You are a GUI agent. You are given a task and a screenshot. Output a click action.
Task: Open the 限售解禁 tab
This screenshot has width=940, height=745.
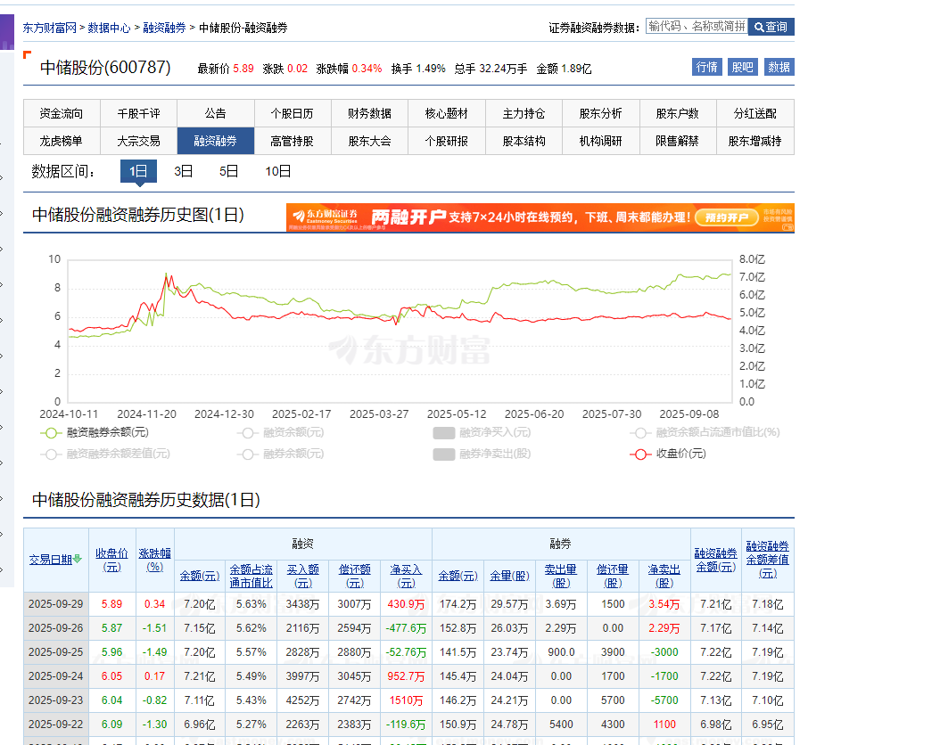(x=678, y=141)
